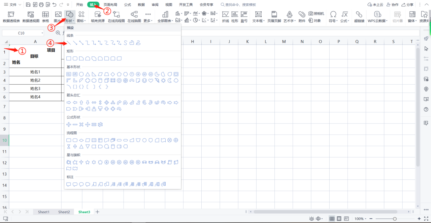
Task: Expand the 图标 icons dropdown
Action: point(81,17)
